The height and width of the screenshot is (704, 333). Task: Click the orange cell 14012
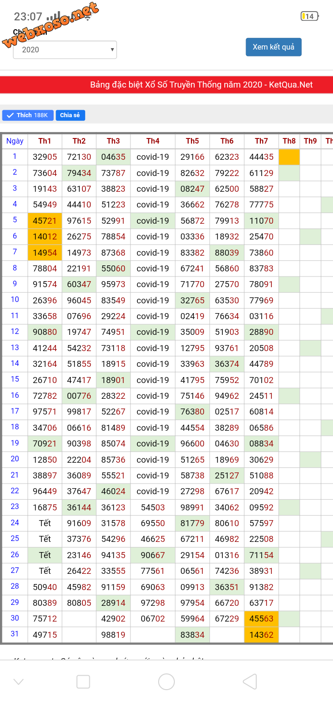[45, 237]
